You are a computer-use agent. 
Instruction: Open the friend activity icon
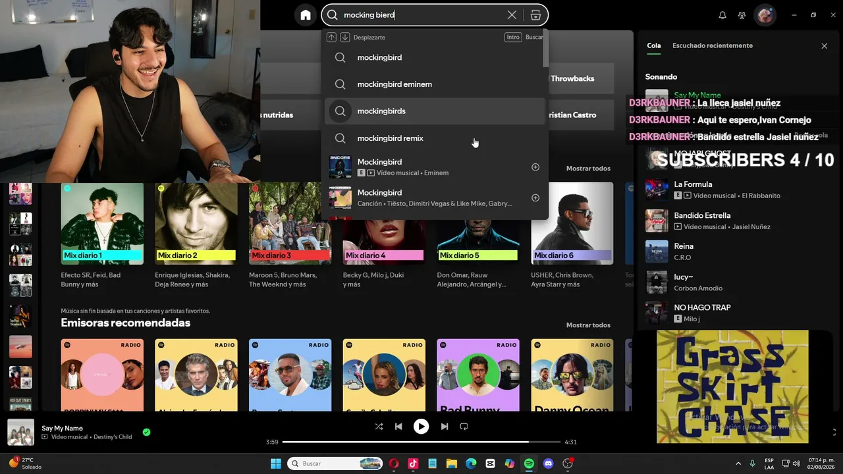click(x=742, y=15)
